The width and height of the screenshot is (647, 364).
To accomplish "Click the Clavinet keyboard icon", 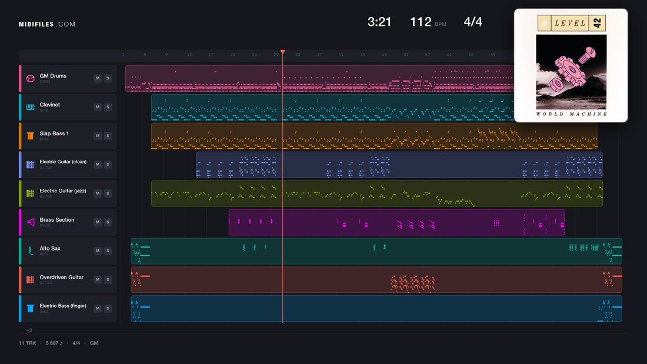I will (x=30, y=107).
